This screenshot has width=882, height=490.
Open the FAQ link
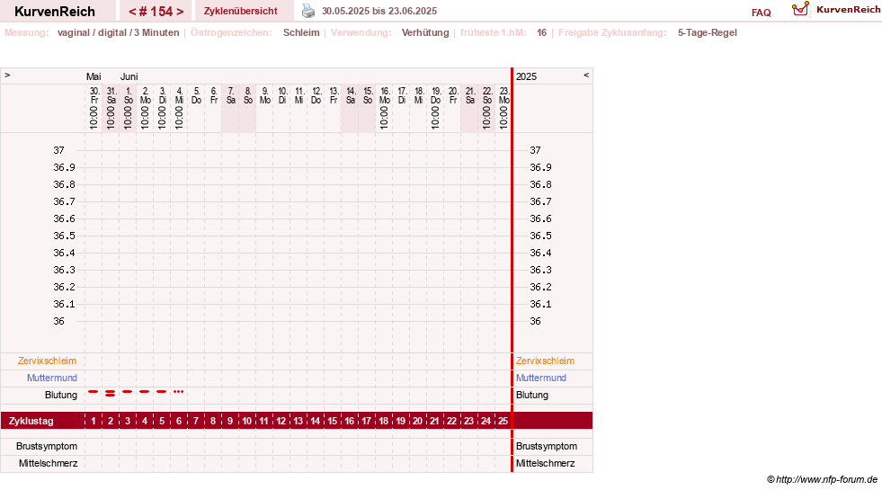coord(761,13)
